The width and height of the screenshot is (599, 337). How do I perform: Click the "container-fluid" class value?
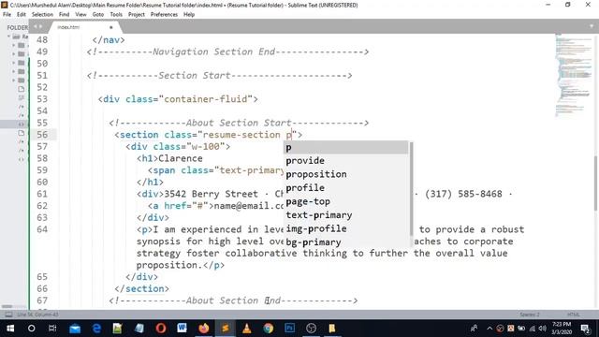tap(206, 99)
